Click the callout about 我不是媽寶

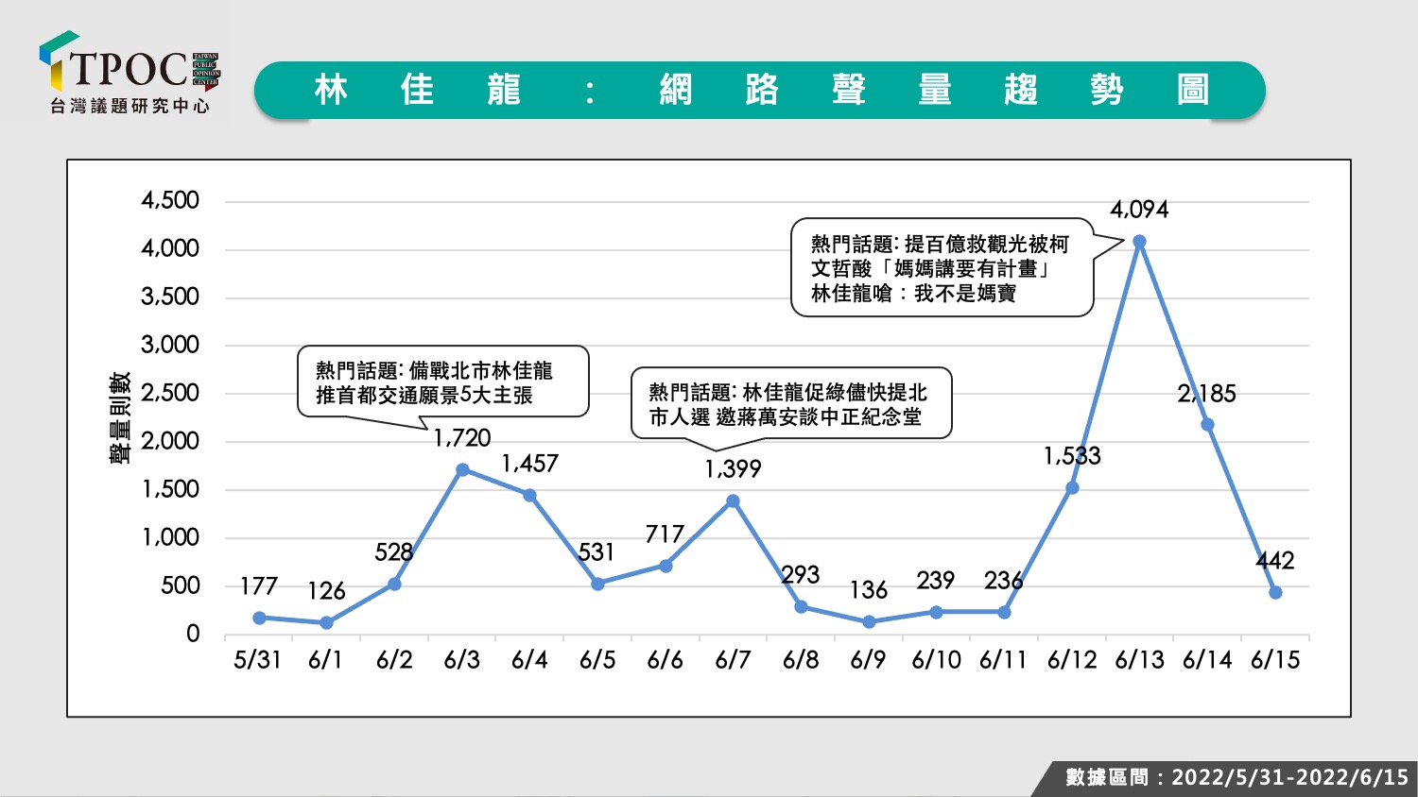[942, 268]
